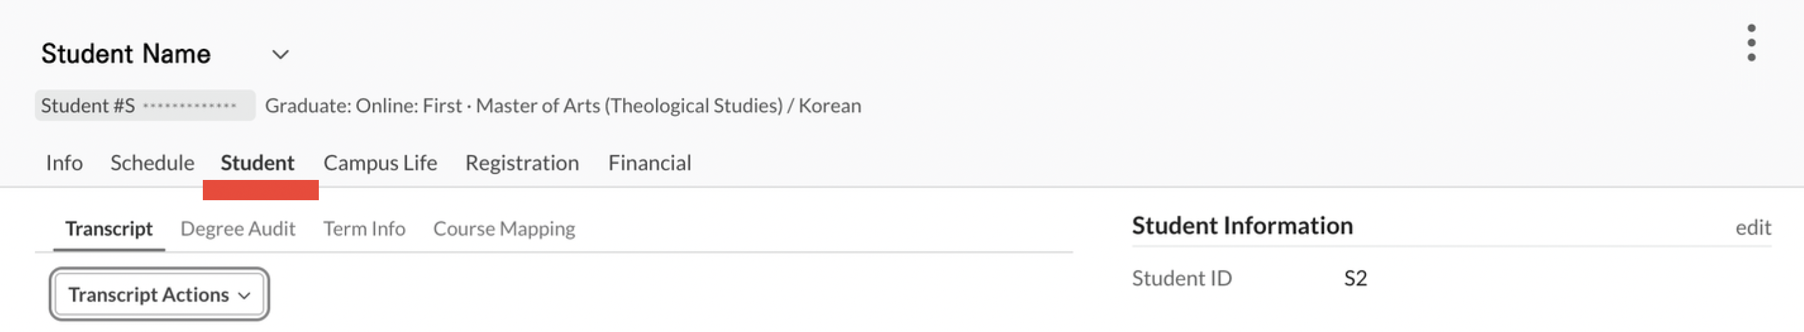Open the Term Info sub-tab
Screen dimensions: 1804x332
pyautogui.click(x=363, y=229)
